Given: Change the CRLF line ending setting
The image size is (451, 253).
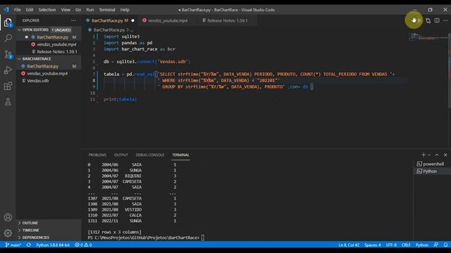Looking at the screenshot, I should click(x=406, y=245).
